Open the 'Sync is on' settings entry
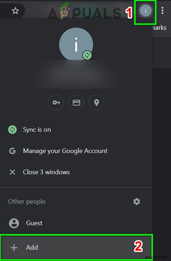171x261 pixels. [76, 130]
